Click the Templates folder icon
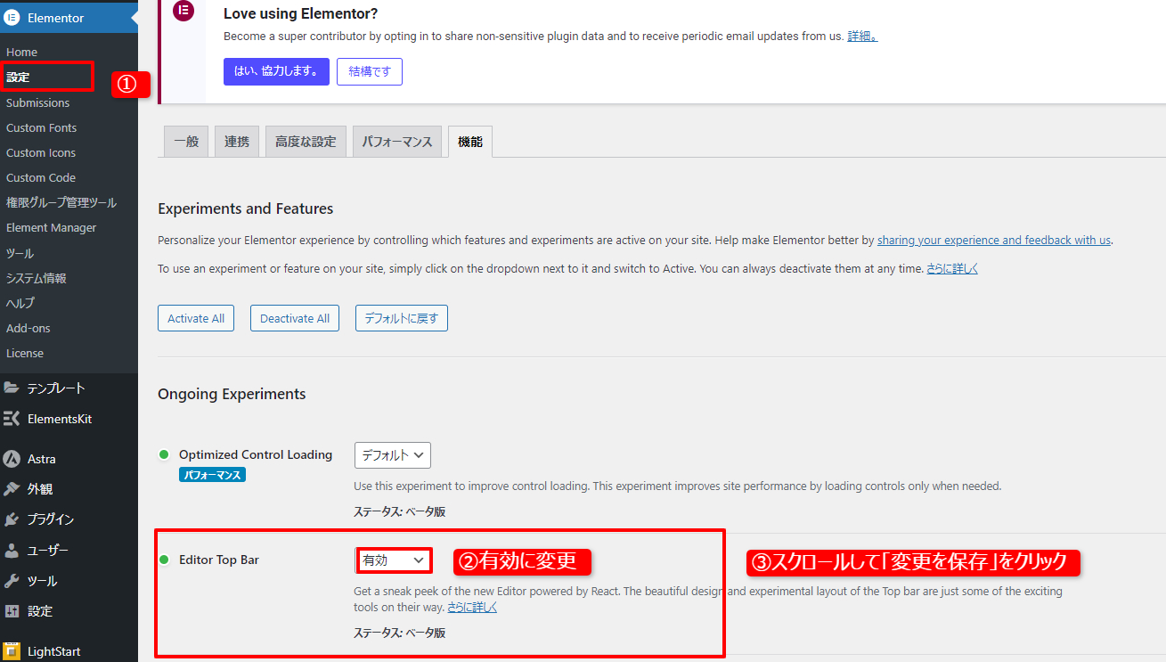This screenshot has width=1166, height=662. click(x=12, y=388)
